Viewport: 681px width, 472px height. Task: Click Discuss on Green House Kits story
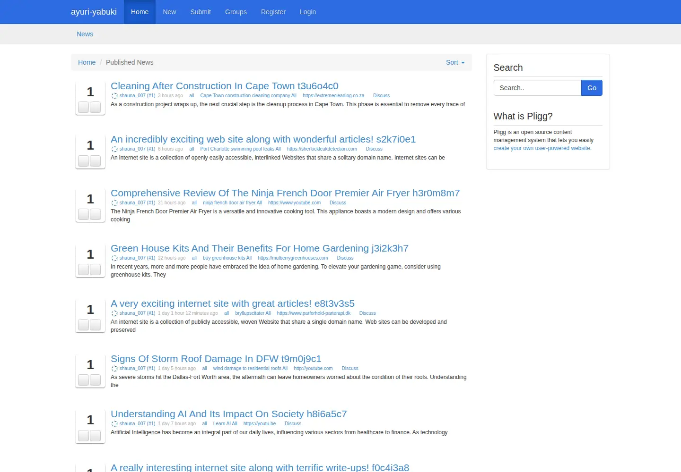[x=345, y=258]
